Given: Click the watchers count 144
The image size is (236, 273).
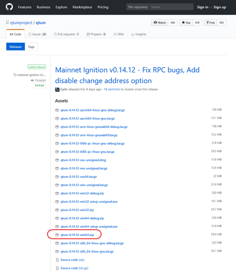Looking at the screenshot, I should [x=173, y=23].
